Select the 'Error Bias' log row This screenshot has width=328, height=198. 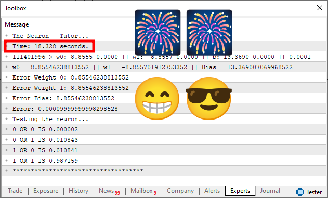164,98
